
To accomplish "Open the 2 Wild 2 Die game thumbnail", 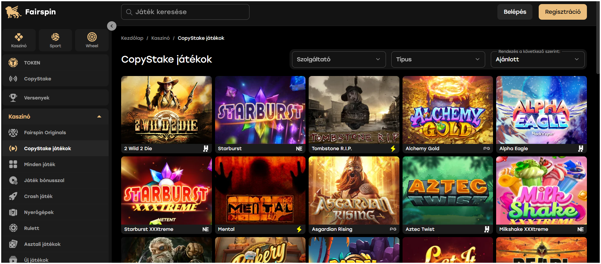I will [167, 110].
